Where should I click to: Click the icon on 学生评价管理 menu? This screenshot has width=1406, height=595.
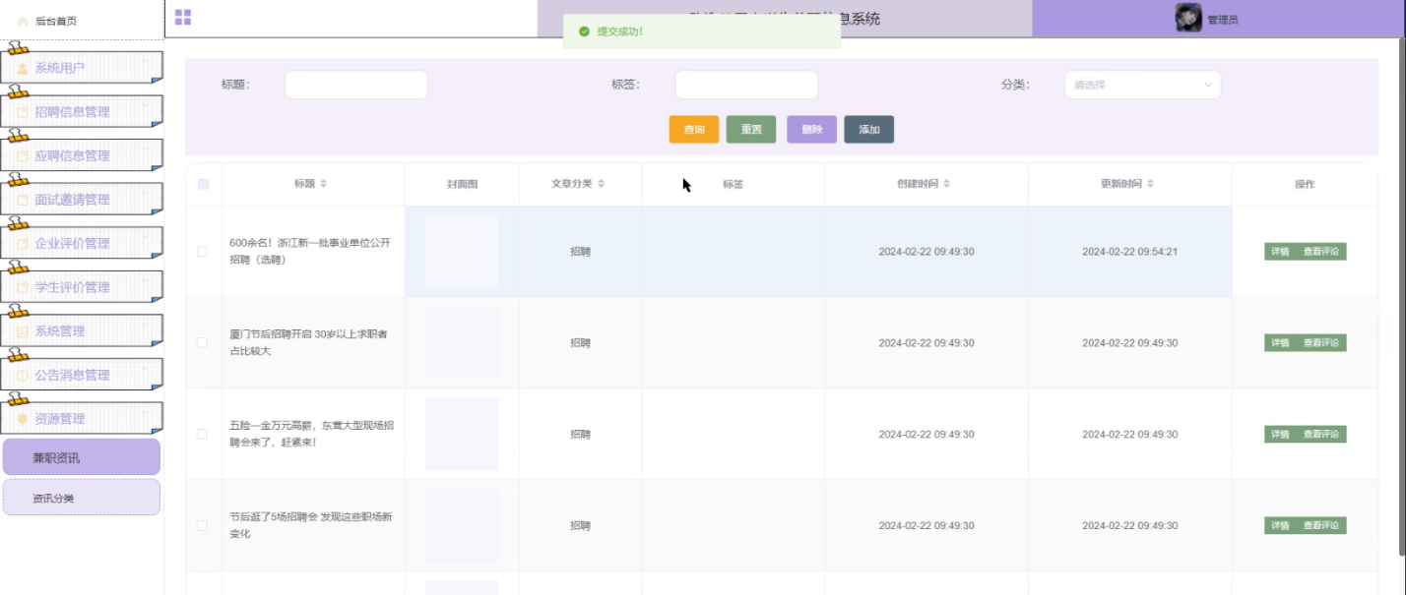(23, 287)
